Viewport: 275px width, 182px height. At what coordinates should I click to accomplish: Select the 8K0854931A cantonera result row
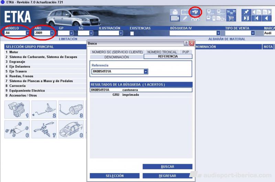pos(141,90)
